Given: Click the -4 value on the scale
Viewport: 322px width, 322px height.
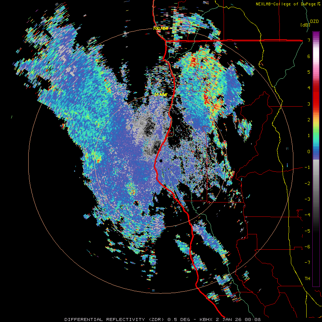Looking at the screenshot, I should pos(307,215).
